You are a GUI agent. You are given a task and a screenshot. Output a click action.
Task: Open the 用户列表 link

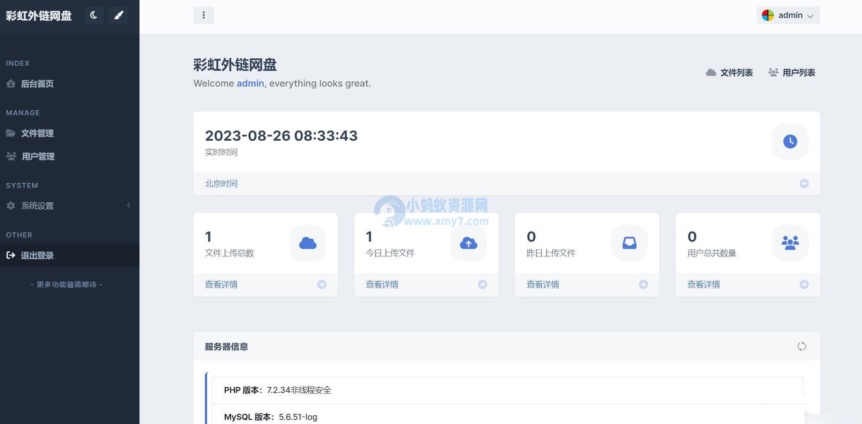coord(792,73)
